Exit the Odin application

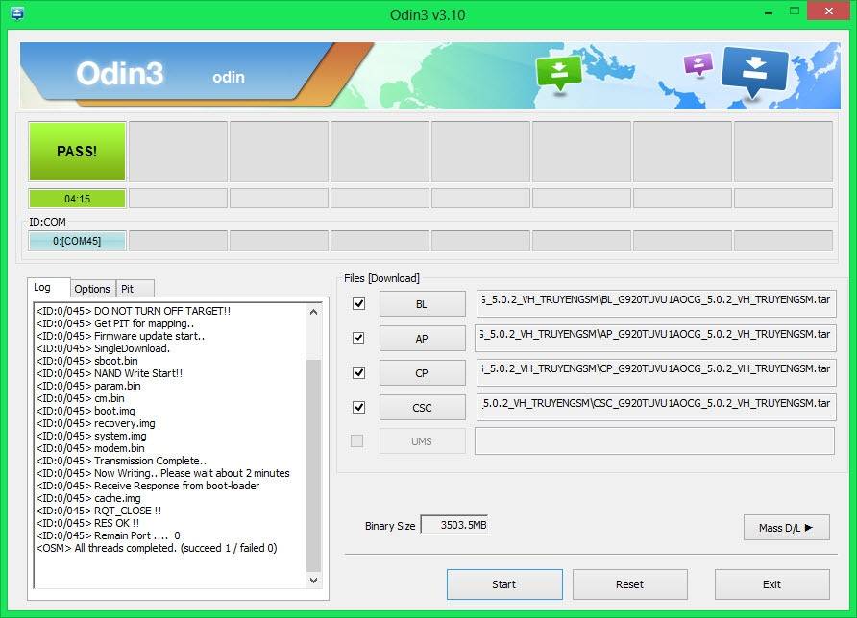pyautogui.click(x=771, y=584)
